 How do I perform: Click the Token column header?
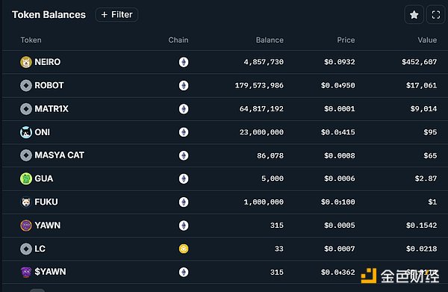(x=31, y=40)
